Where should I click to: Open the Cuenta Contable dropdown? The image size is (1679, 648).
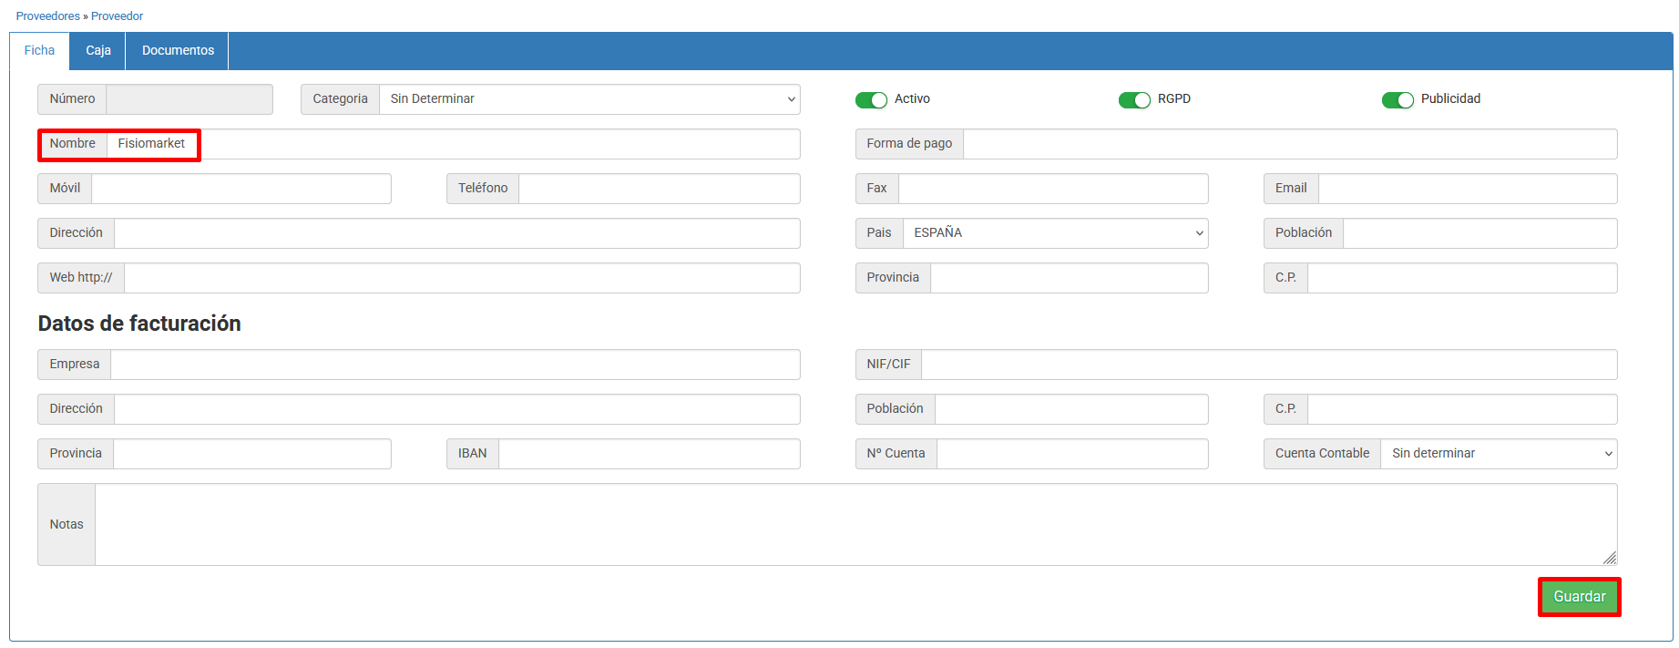tap(1498, 454)
